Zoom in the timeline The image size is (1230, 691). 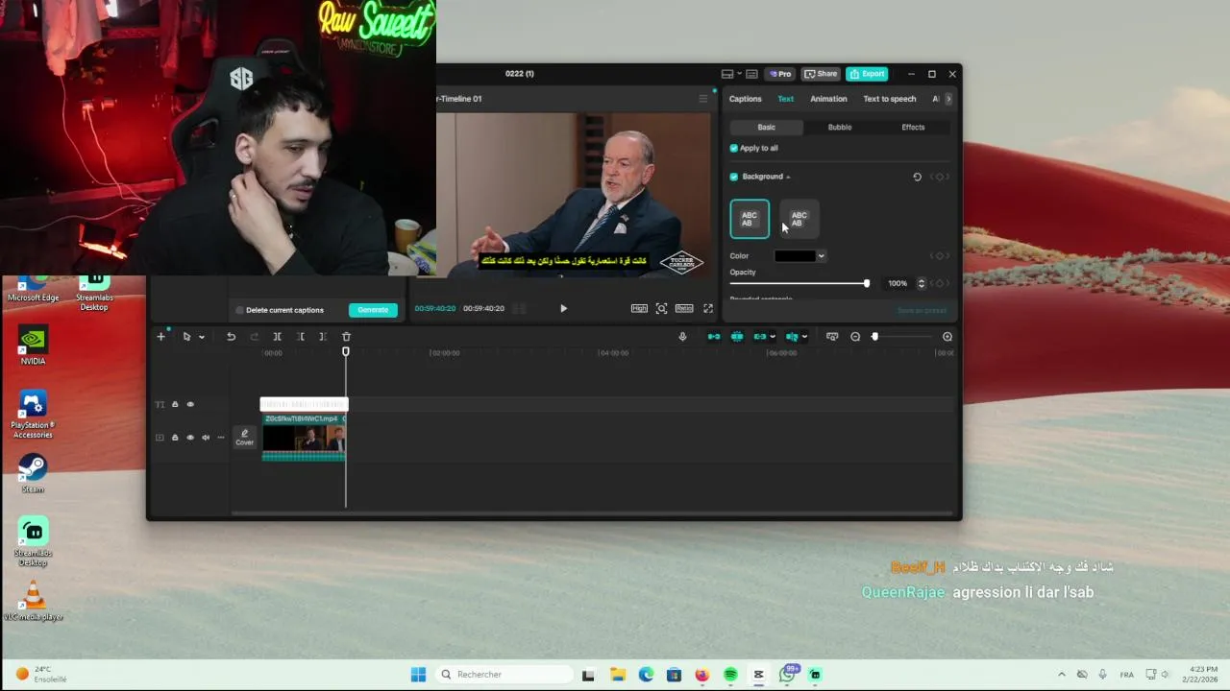click(947, 337)
